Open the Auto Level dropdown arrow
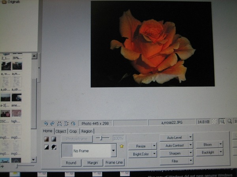The image size is (237, 177). click(x=190, y=137)
